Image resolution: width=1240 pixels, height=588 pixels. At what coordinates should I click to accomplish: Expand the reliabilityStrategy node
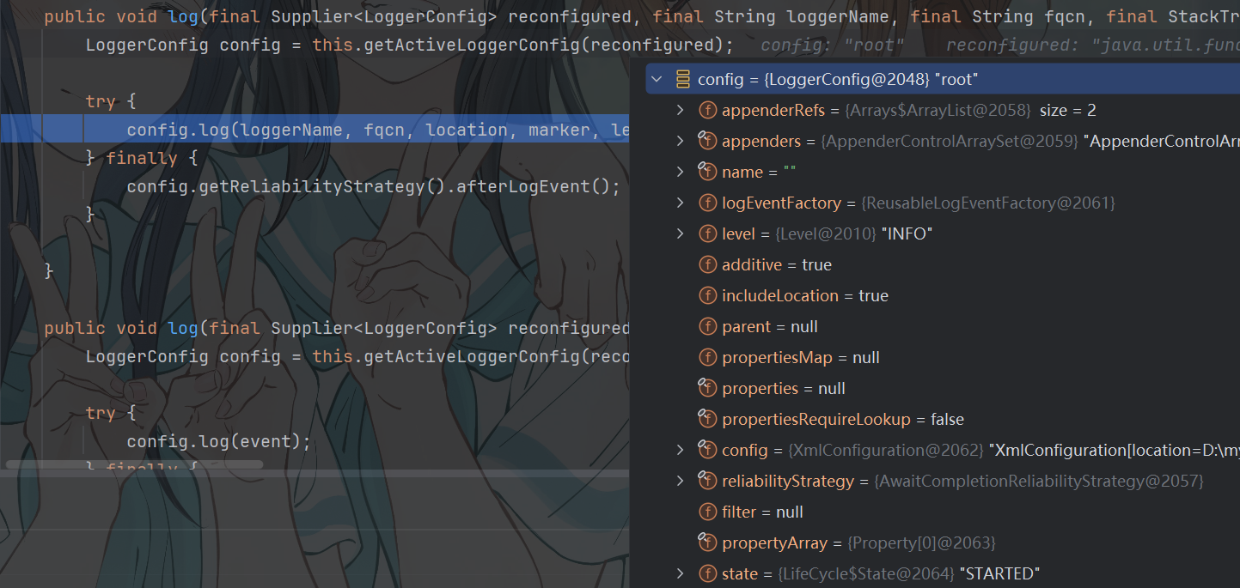pyautogui.click(x=681, y=482)
